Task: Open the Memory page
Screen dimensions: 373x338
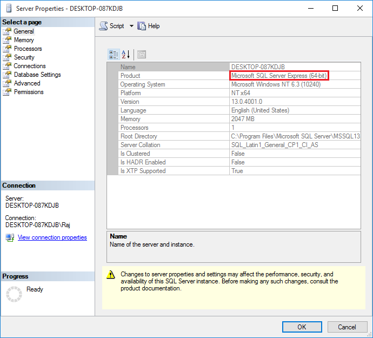Action: (x=24, y=40)
